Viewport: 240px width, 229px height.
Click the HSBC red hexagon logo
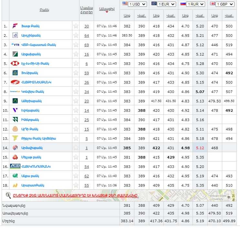(15, 63)
